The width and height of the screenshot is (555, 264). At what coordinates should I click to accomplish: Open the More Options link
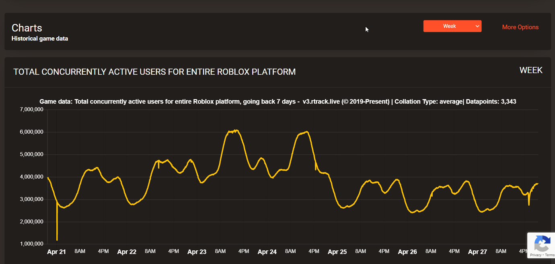[520, 27]
